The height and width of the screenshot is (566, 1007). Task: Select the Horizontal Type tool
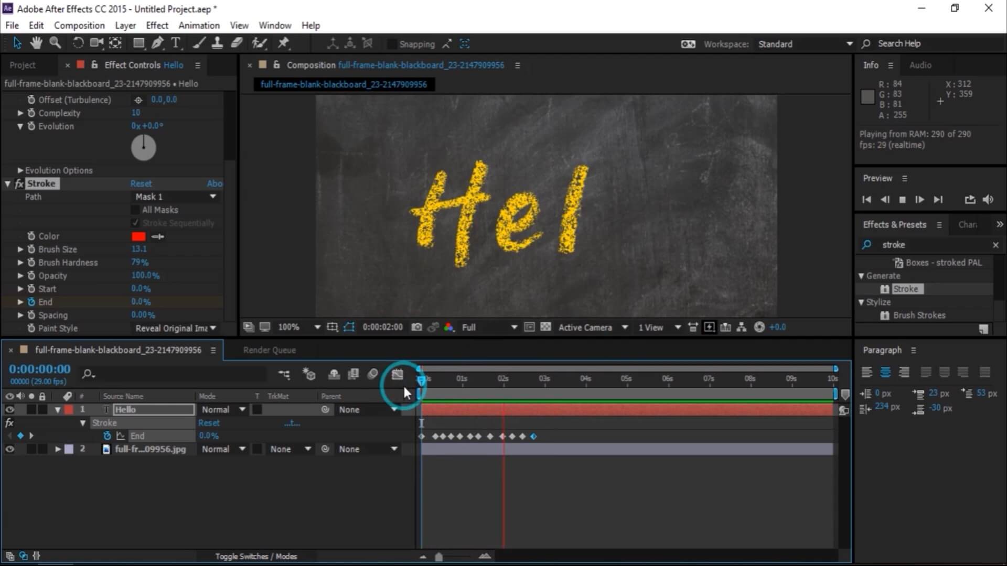point(176,43)
